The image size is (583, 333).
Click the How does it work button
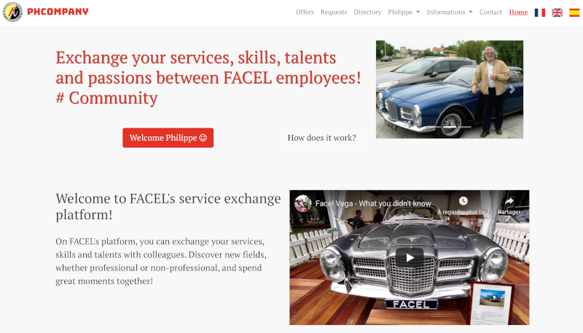point(321,138)
